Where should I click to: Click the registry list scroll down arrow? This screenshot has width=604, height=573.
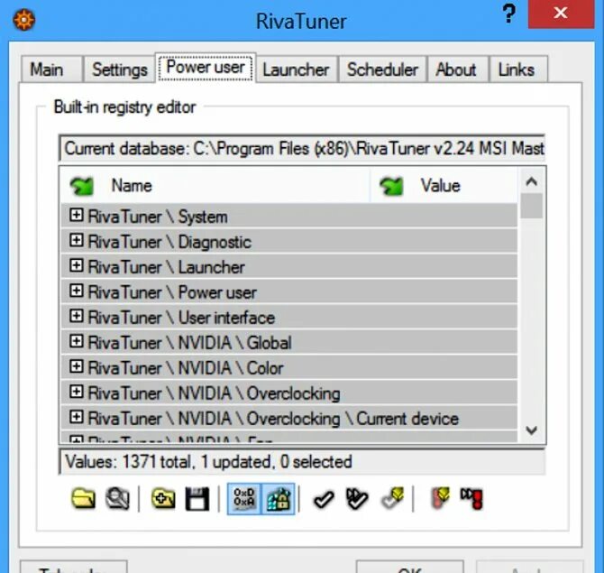point(532,430)
